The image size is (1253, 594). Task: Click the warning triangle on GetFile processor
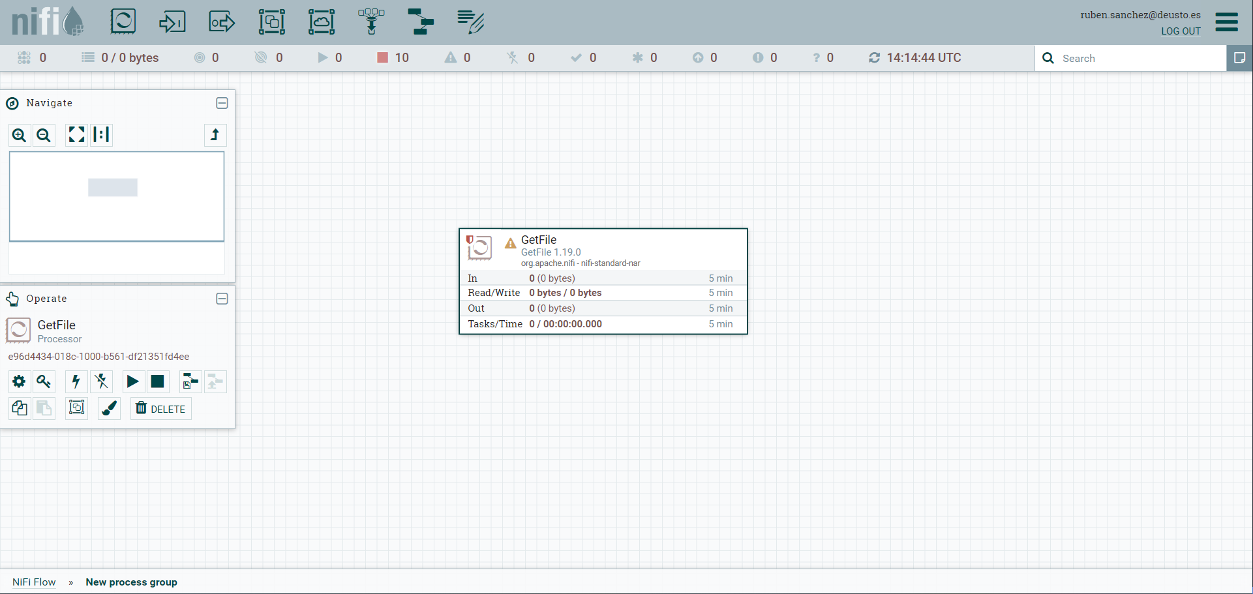[x=511, y=243]
